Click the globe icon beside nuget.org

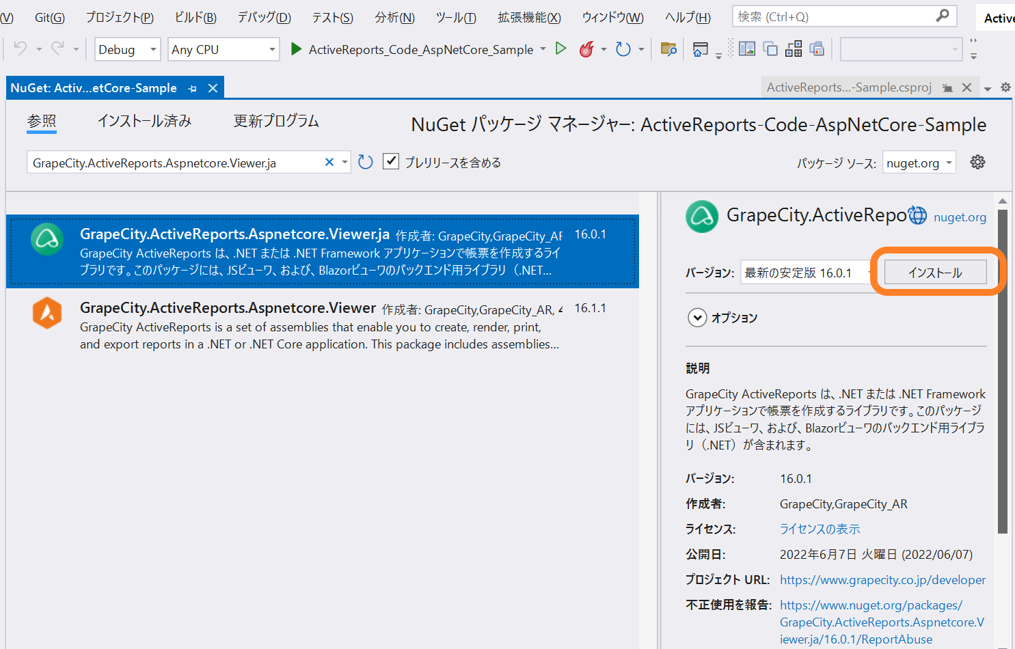[917, 216]
